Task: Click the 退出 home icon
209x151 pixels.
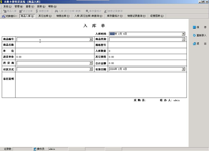Action: click(x=194, y=43)
